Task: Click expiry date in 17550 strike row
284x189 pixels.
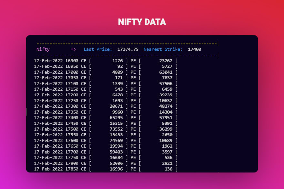Action: (48, 135)
